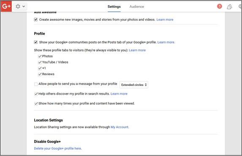Open Learn more beside profile tabs text
This screenshot has width=242, height=156.
coord(137,50)
